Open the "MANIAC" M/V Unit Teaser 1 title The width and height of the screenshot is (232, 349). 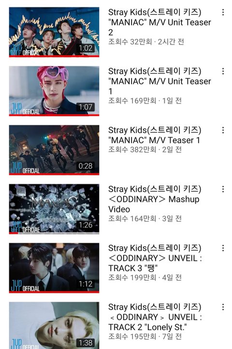pos(159,81)
